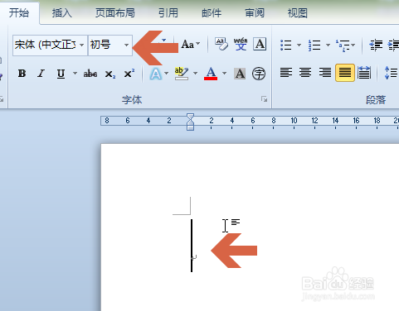Toggle justify alignment
Viewport: 399px width, 311px height.
tap(345, 73)
